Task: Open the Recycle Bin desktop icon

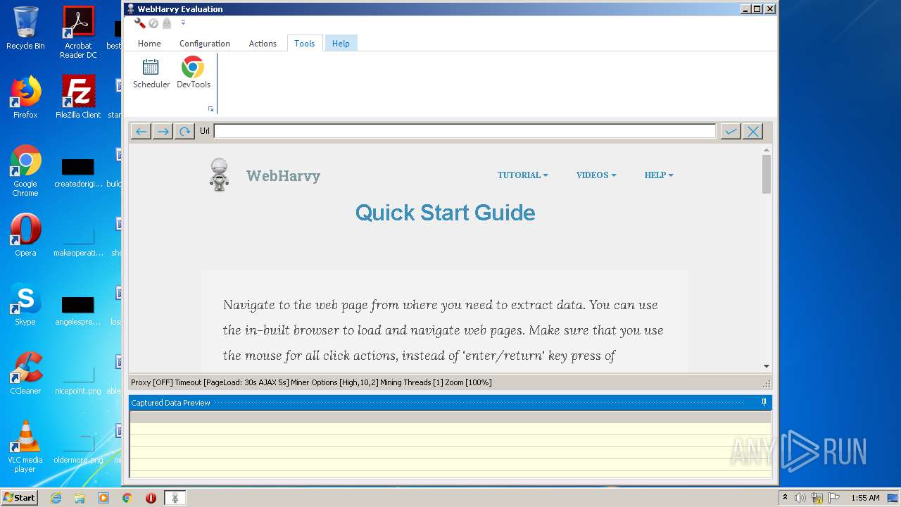Action: (x=25, y=28)
